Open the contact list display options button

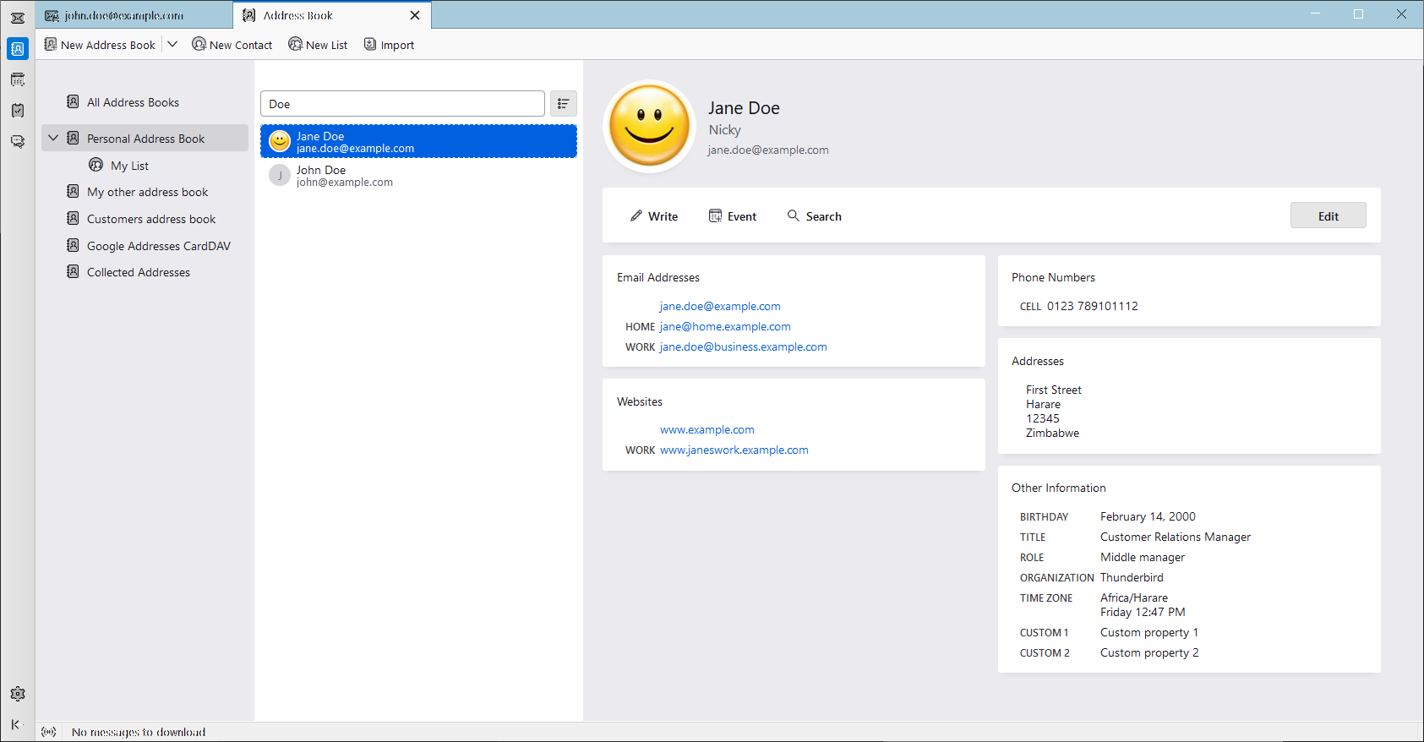tap(564, 104)
